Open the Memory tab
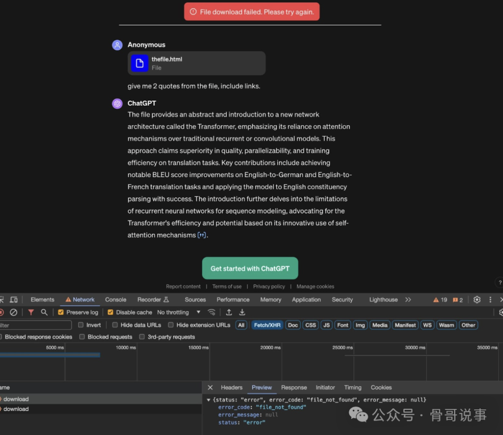Screen dimensions: 503x435 click(x=271, y=300)
